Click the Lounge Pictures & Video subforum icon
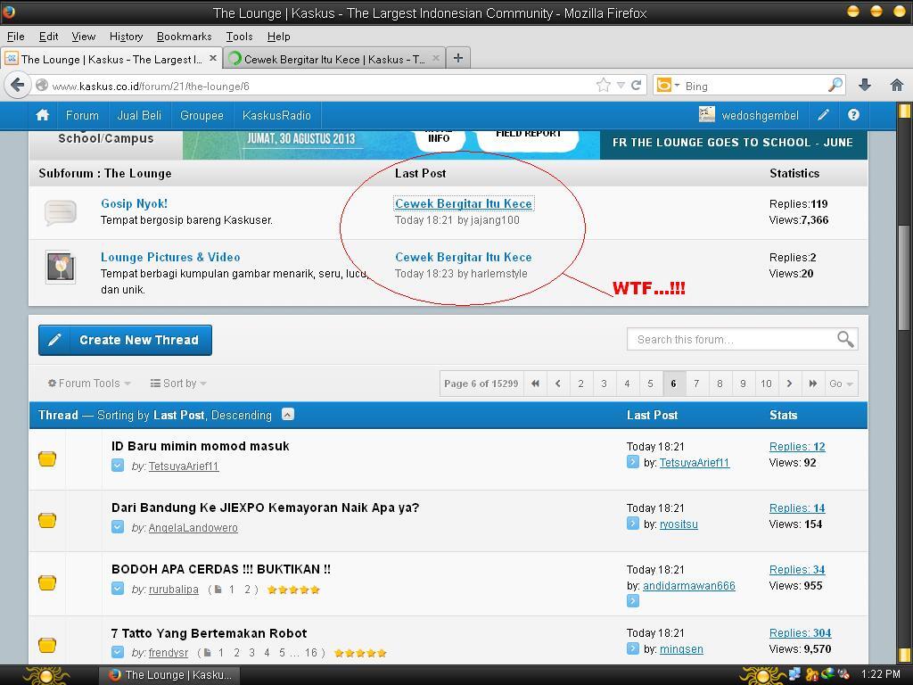The width and height of the screenshot is (913, 685). (x=61, y=268)
